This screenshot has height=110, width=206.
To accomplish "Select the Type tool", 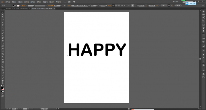I will point(3,25).
